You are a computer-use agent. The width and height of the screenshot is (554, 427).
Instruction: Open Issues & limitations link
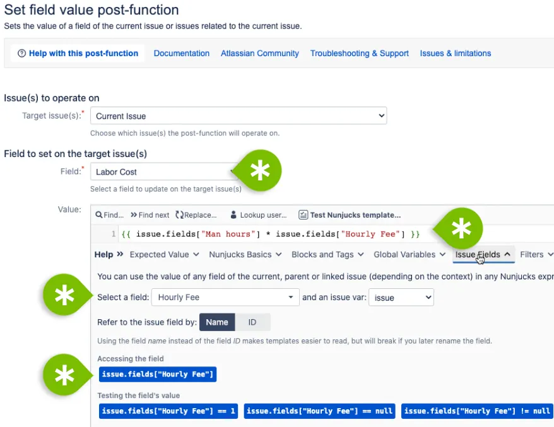(x=456, y=54)
